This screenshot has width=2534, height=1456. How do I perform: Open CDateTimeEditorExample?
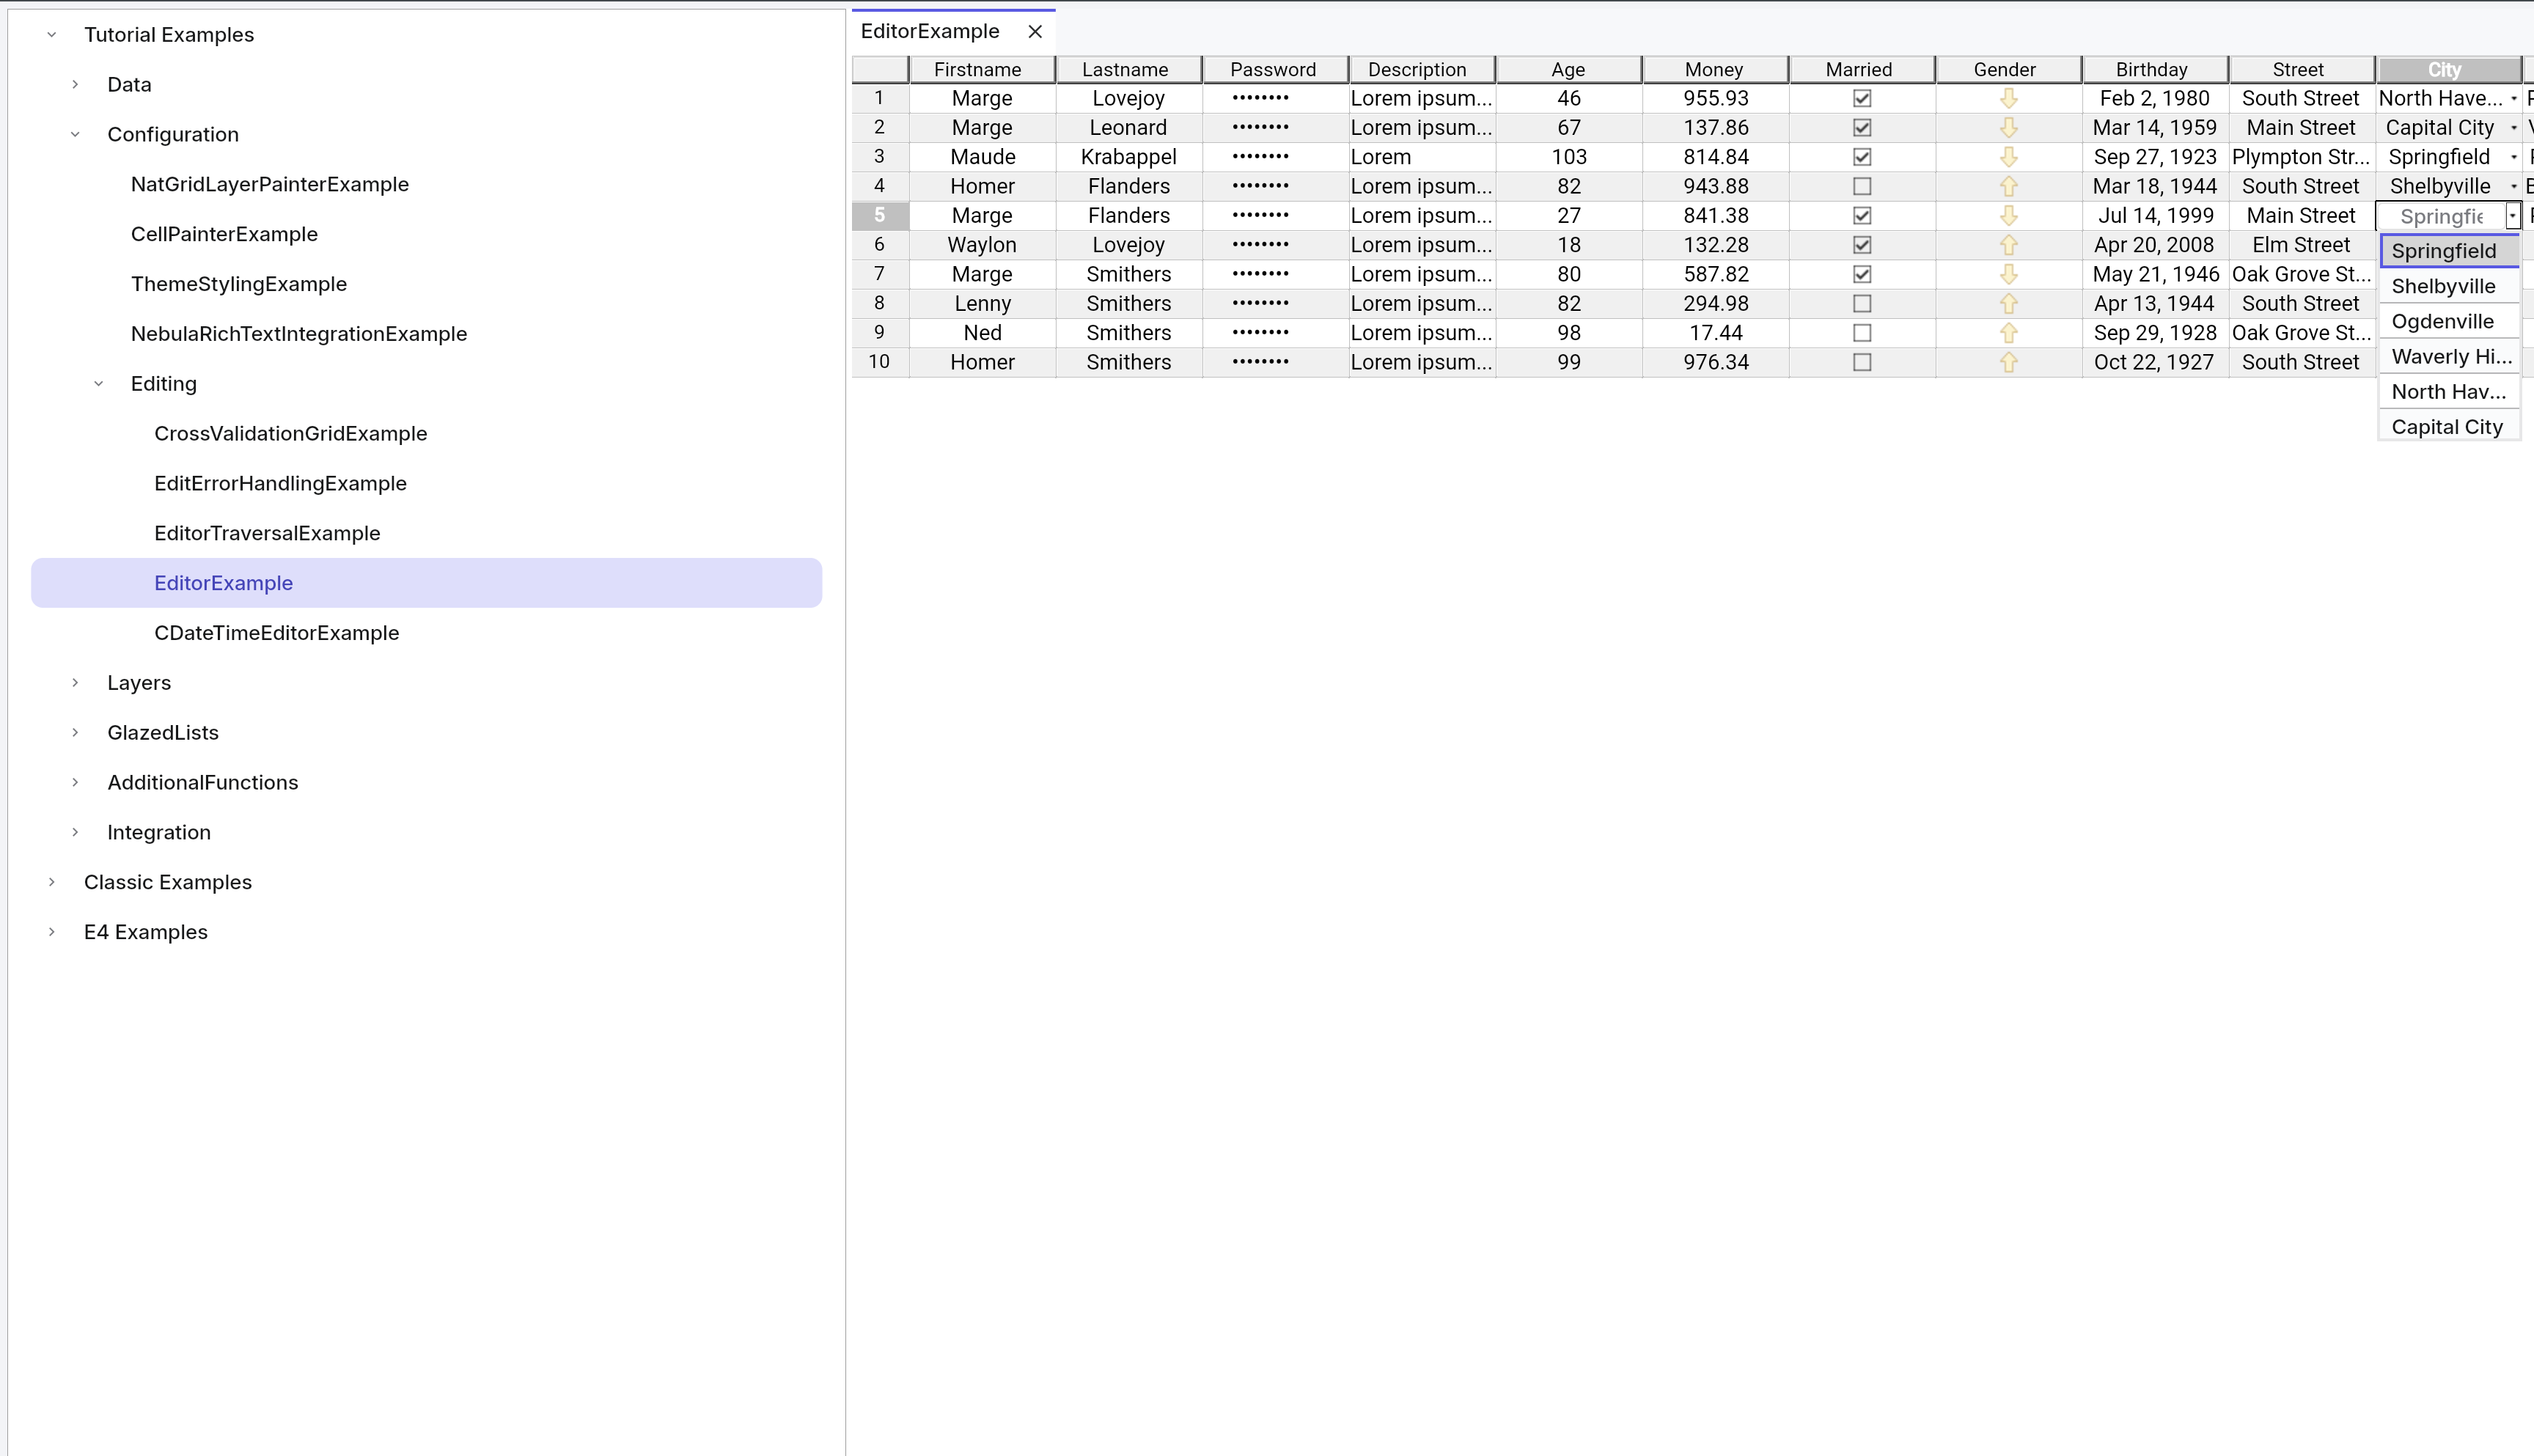[277, 633]
